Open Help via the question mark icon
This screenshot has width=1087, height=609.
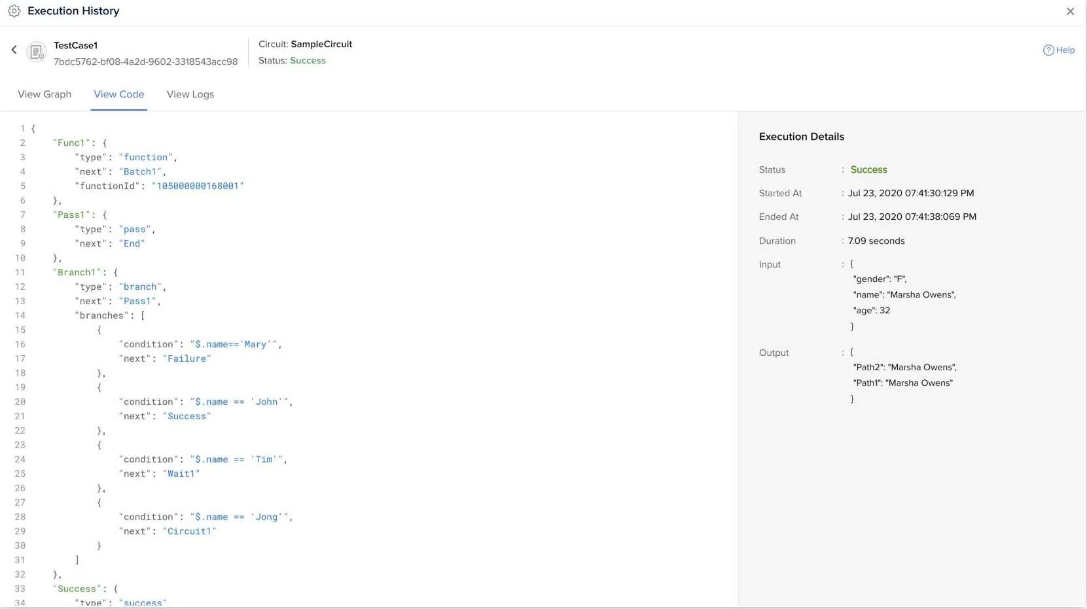(x=1048, y=50)
